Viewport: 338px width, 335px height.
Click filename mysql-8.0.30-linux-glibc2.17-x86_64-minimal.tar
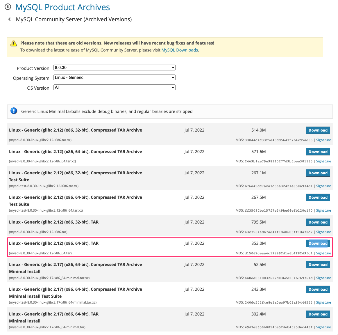click(x=47, y=327)
